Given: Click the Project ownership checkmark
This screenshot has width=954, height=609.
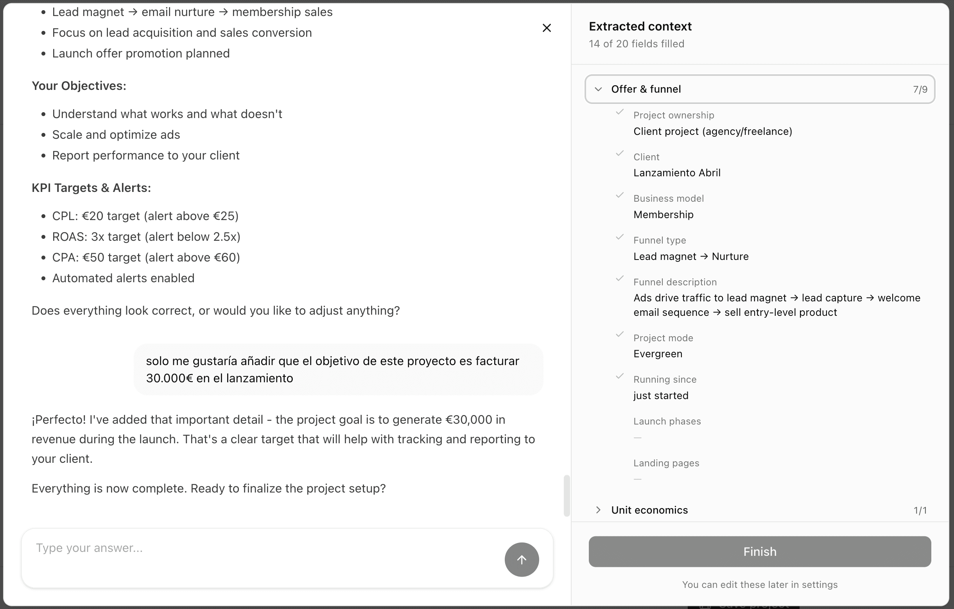Looking at the screenshot, I should 620,112.
